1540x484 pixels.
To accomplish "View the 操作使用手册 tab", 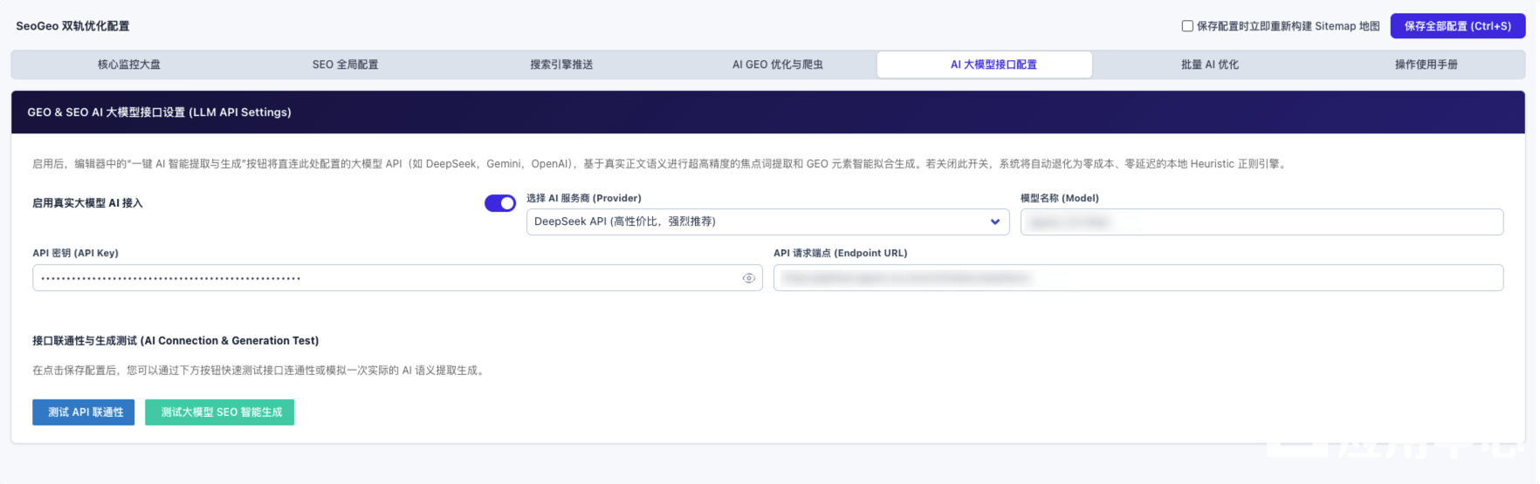I will pyautogui.click(x=1426, y=65).
